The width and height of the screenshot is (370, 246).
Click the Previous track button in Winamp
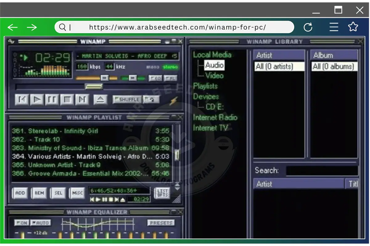[x=22, y=100]
